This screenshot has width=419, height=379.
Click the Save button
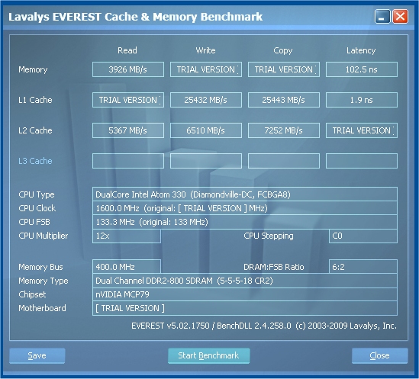click(37, 355)
